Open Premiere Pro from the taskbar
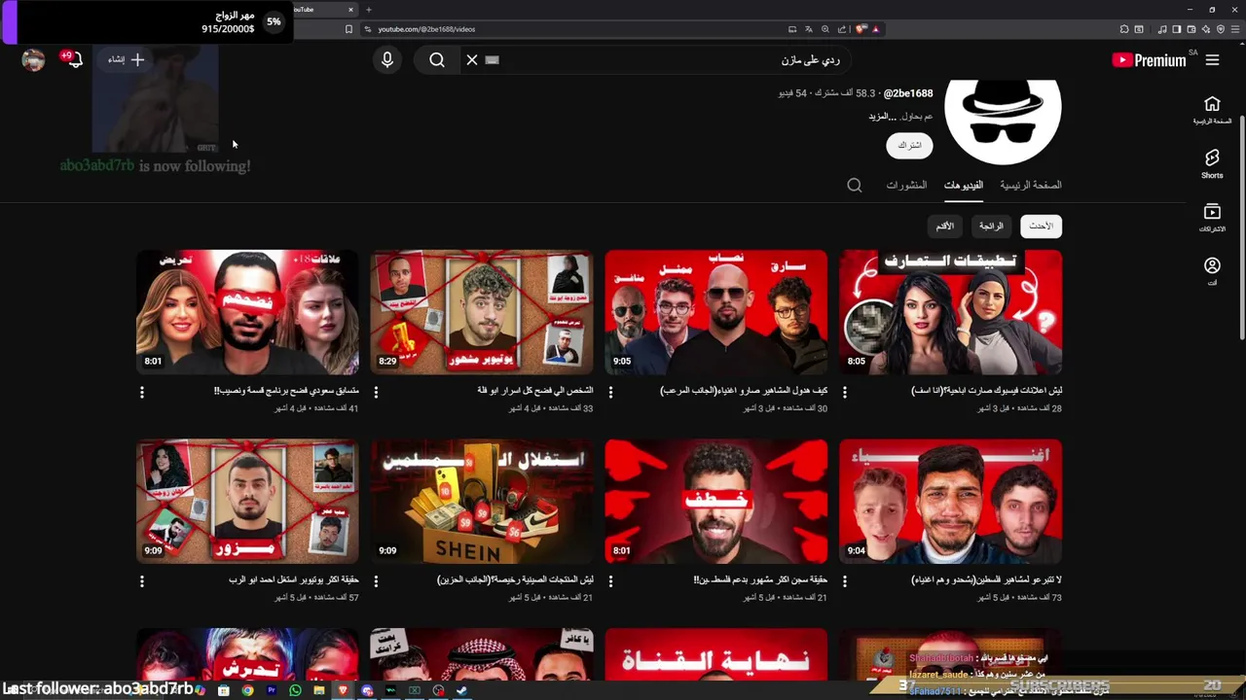Screen dimensions: 1246x700 coord(272,690)
